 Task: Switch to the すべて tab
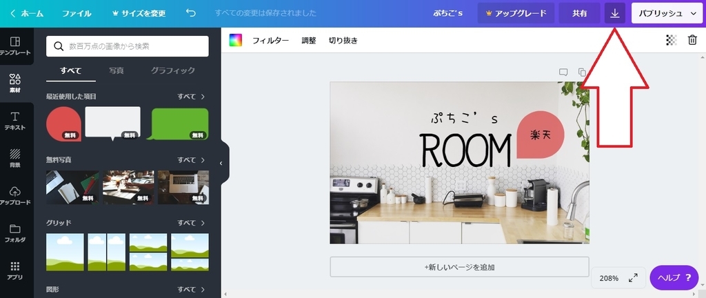pyautogui.click(x=71, y=70)
